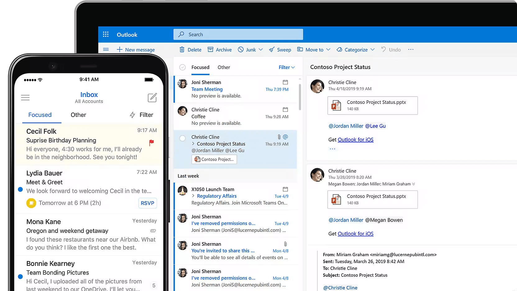Click the search magnifier icon
Viewport: 517px width, 291px height.
click(x=181, y=34)
